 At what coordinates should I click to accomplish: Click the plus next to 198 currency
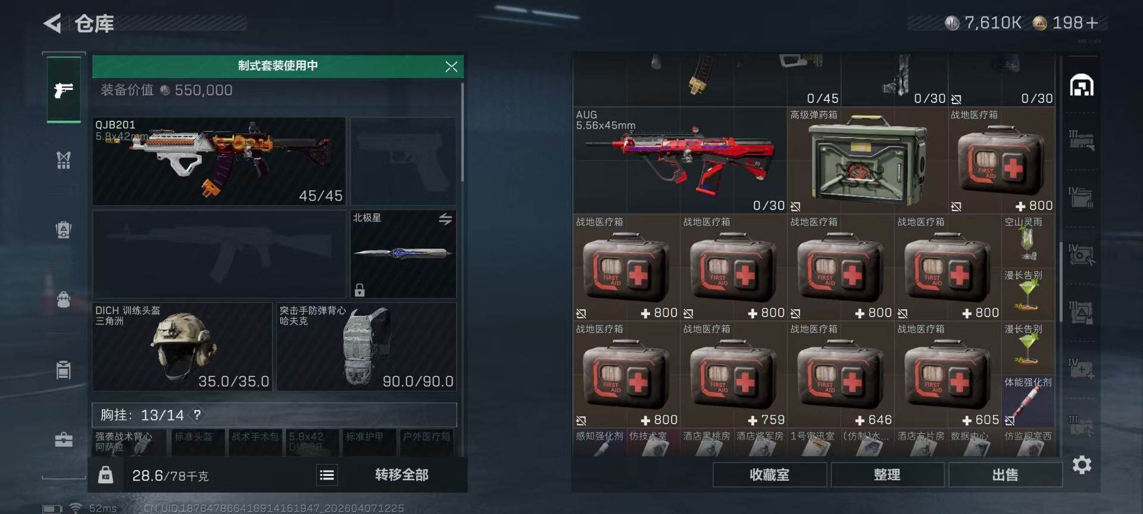coord(1092,23)
